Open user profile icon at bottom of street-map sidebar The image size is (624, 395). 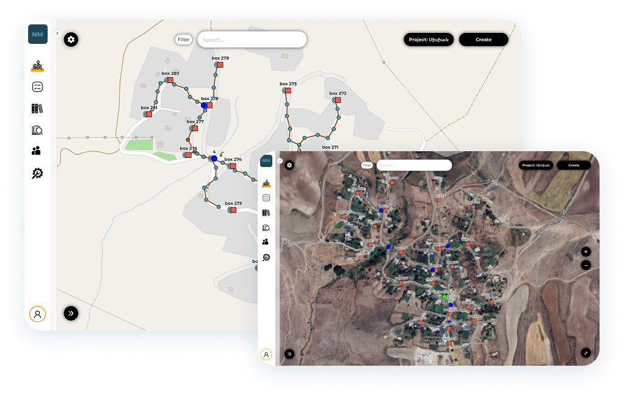click(x=37, y=314)
